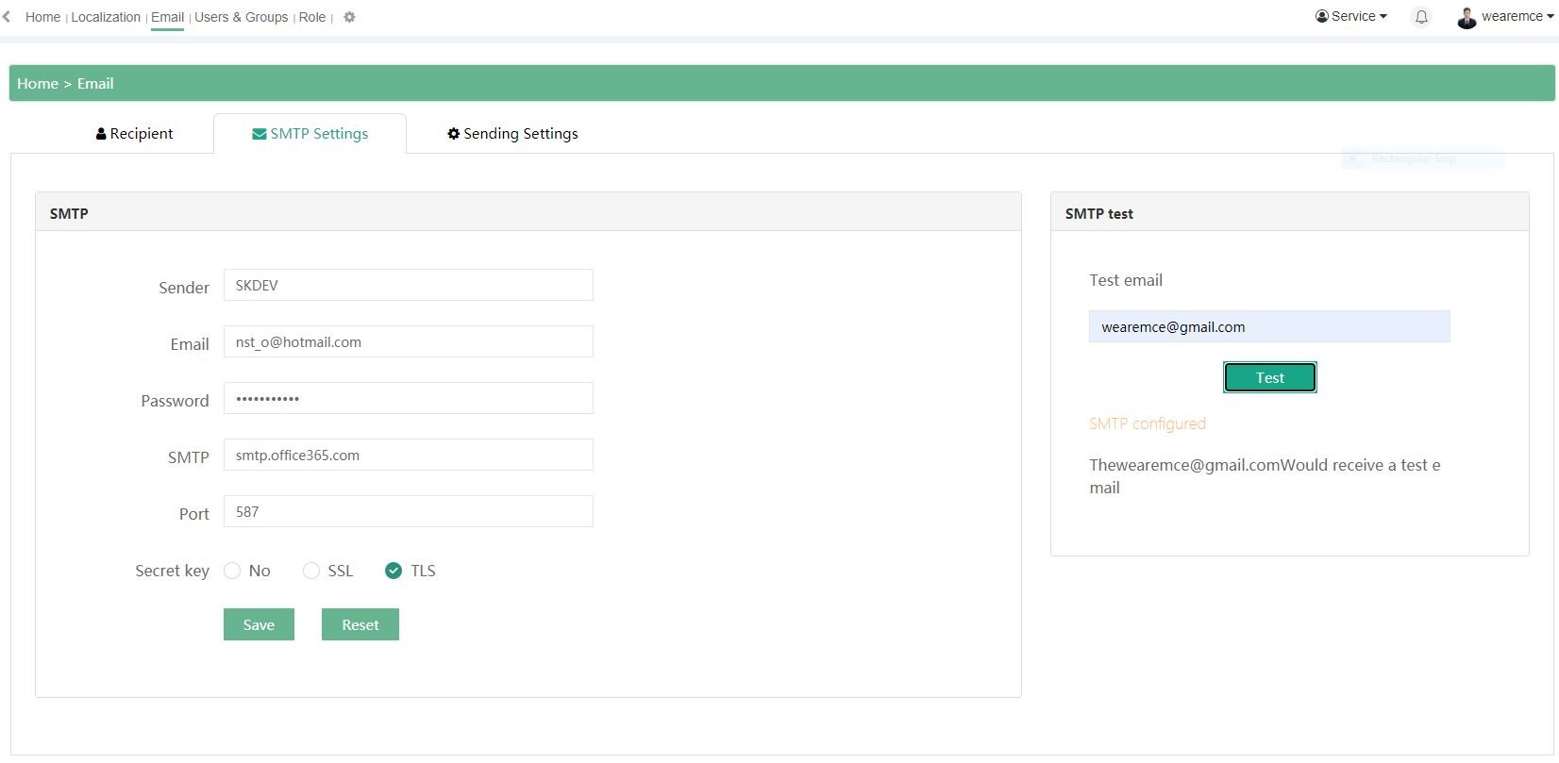Screen dimensions: 1559x763
Task: Go to Localization in top navigation
Action: tap(106, 17)
